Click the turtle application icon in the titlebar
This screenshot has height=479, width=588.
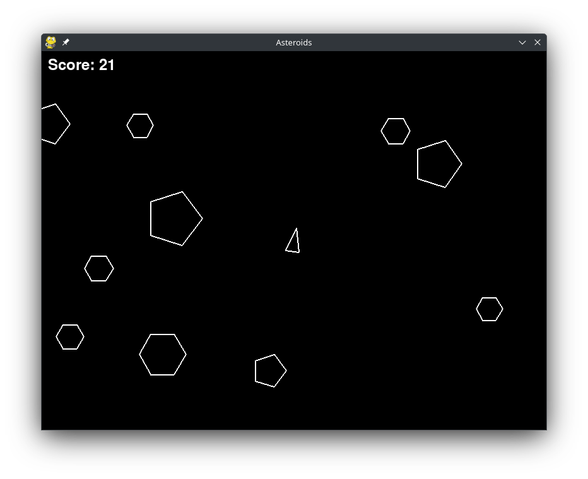[50, 42]
